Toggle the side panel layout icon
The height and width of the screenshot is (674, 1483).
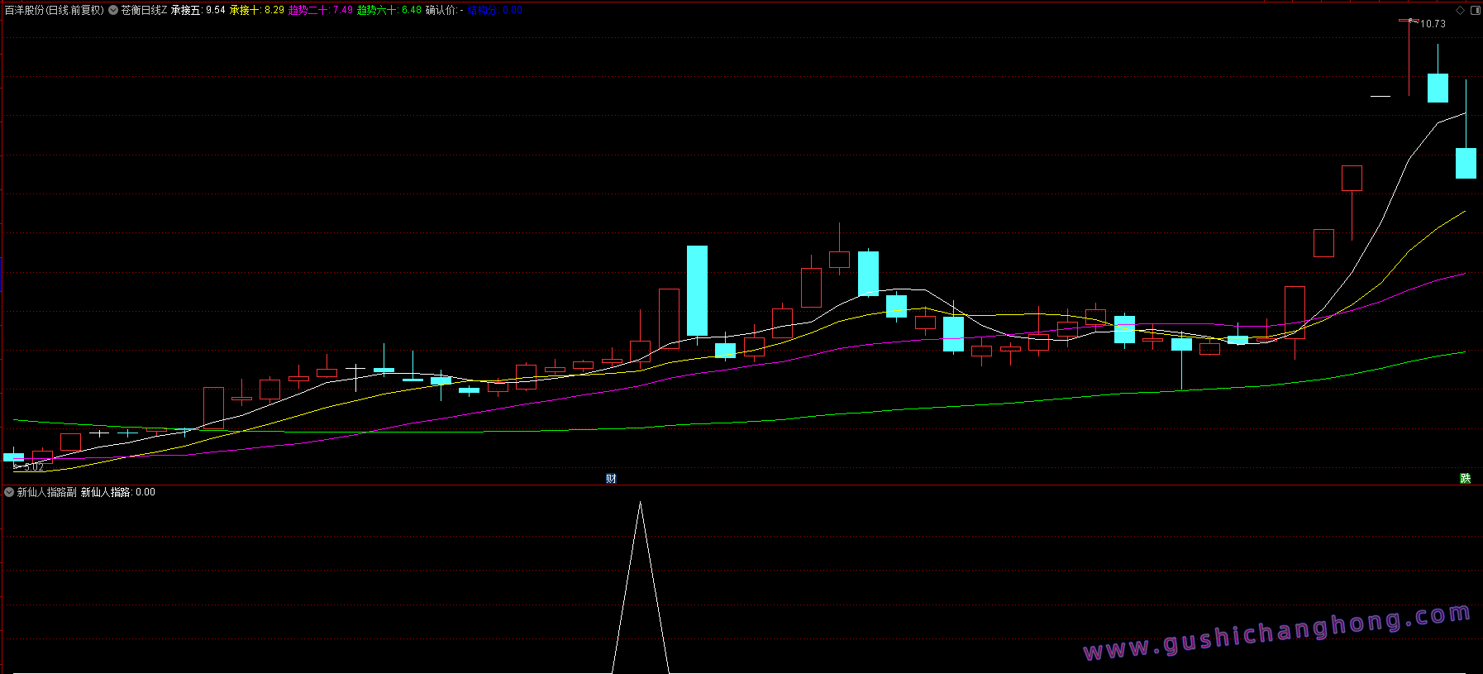coord(1475,11)
